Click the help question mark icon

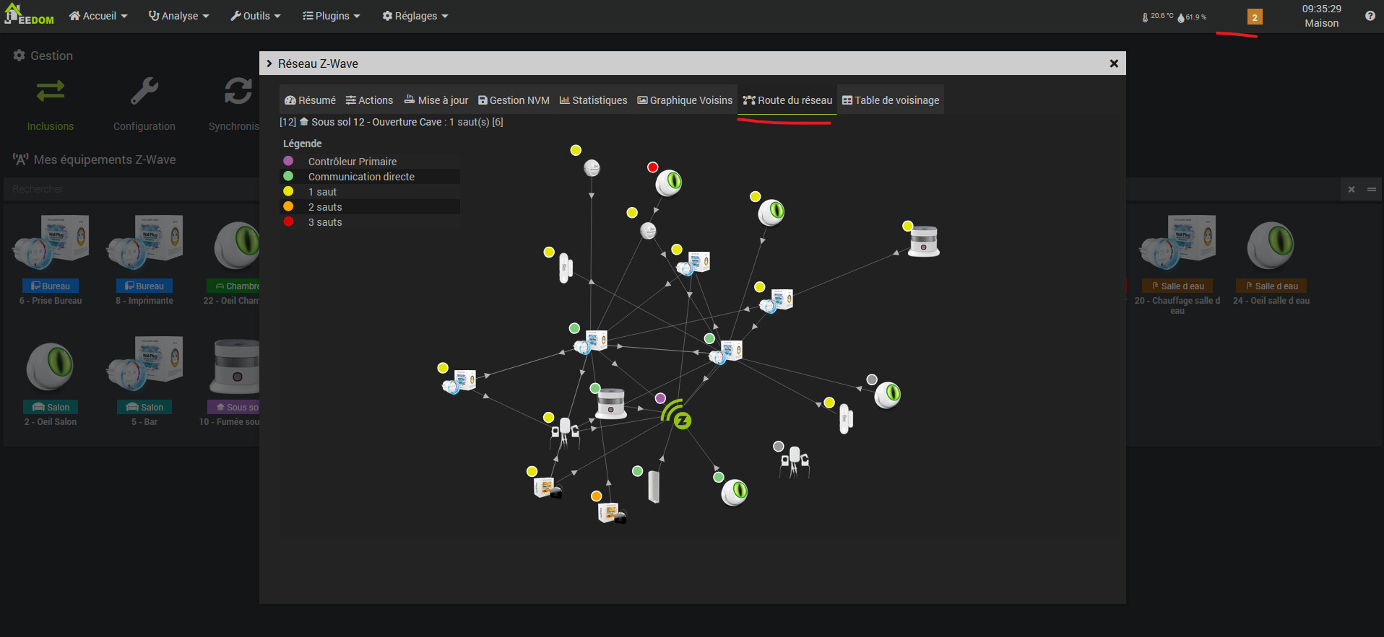point(1370,16)
